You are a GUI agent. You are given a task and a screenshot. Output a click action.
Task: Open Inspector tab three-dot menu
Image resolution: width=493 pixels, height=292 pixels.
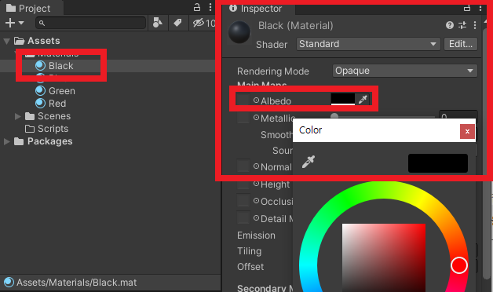tap(480, 8)
